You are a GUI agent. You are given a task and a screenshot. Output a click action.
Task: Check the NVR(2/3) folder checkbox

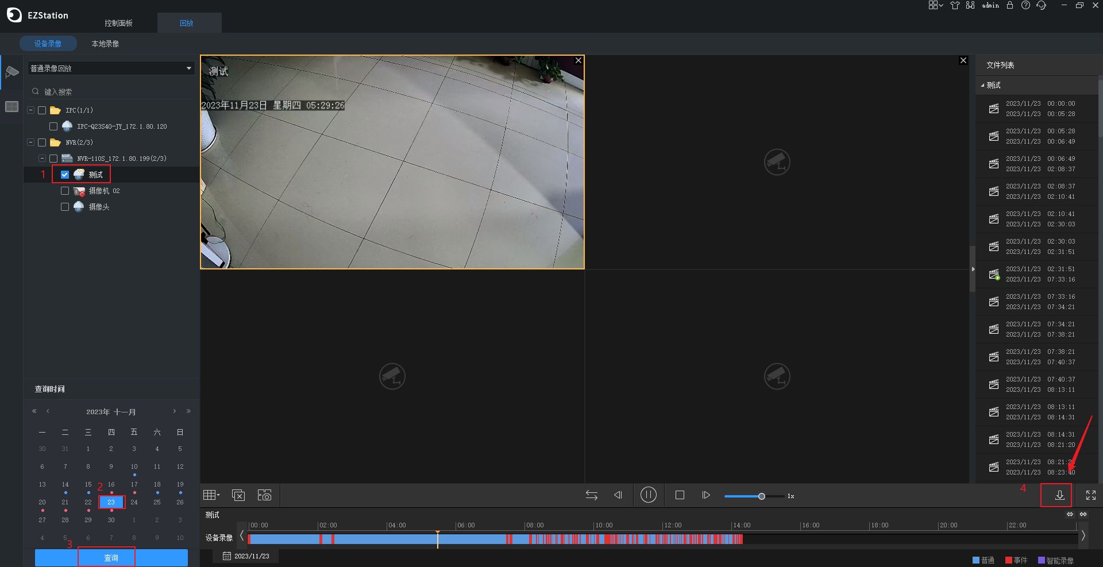click(x=42, y=142)
